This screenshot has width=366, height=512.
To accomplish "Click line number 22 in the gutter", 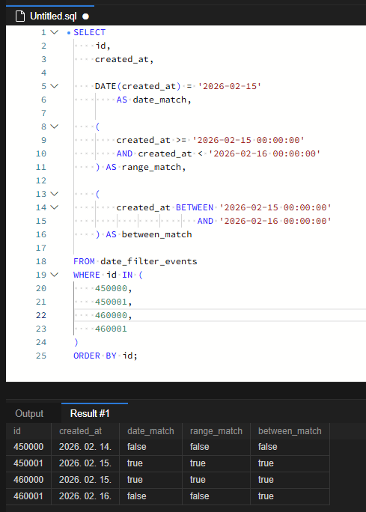I will (x=41, y=315).
